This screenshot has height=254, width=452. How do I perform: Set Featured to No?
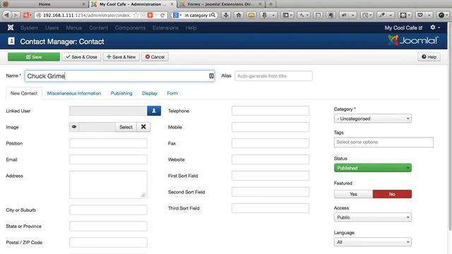point(392,194)
